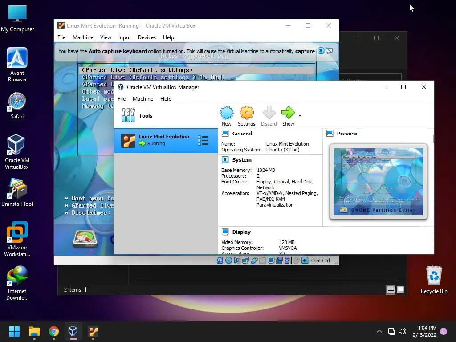Click the notification suppress icon beside the dismiss button

(330, 51)
